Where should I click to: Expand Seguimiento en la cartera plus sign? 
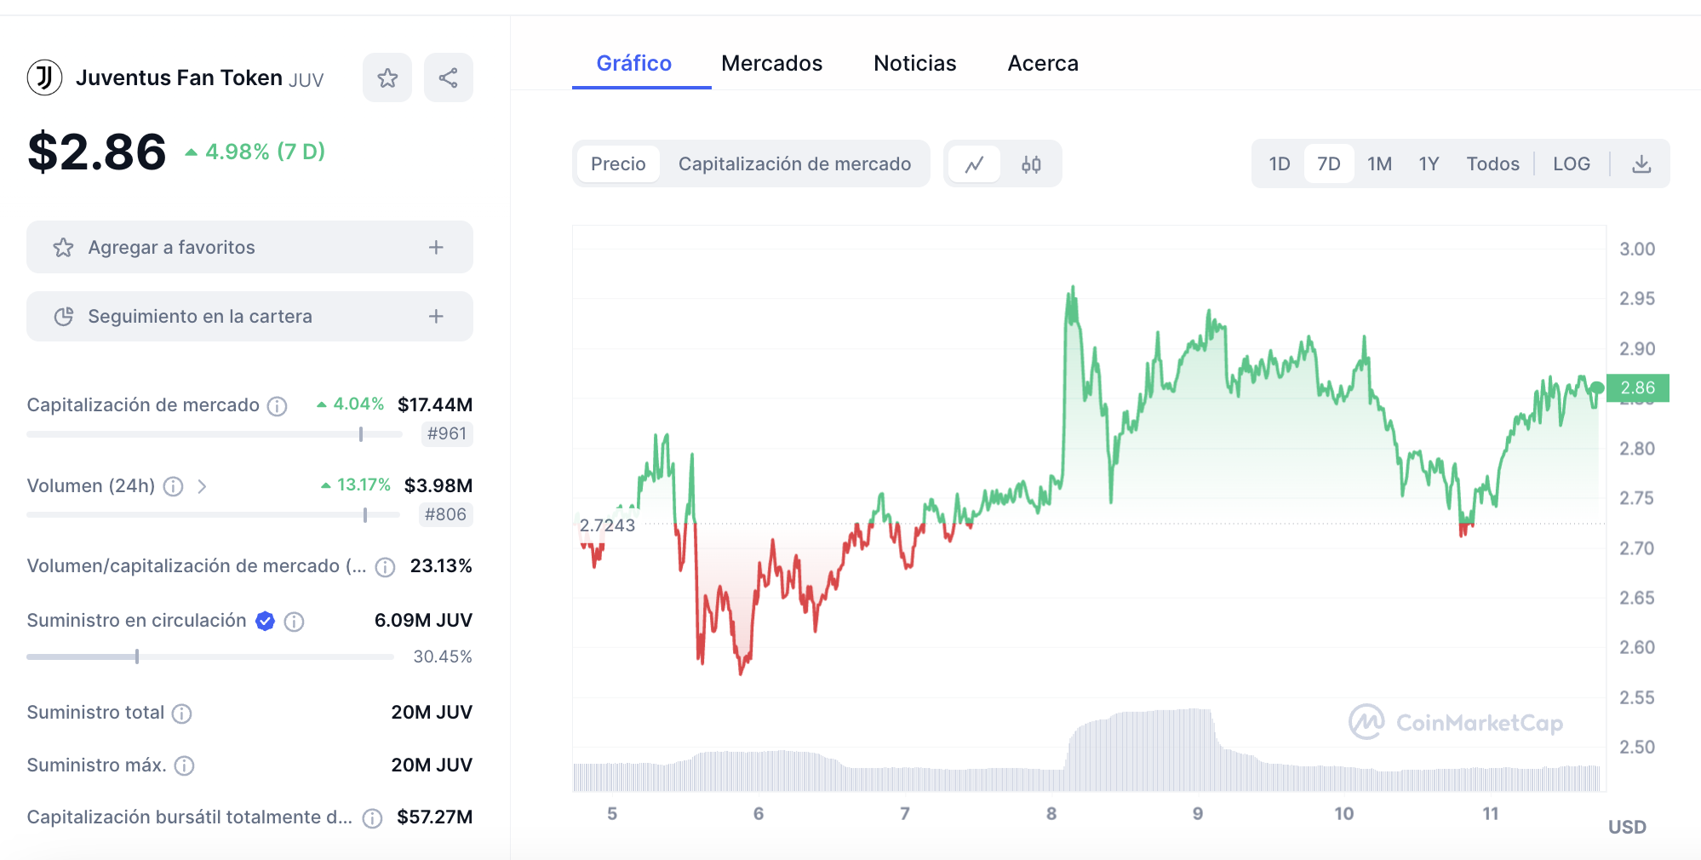[436, 317]
